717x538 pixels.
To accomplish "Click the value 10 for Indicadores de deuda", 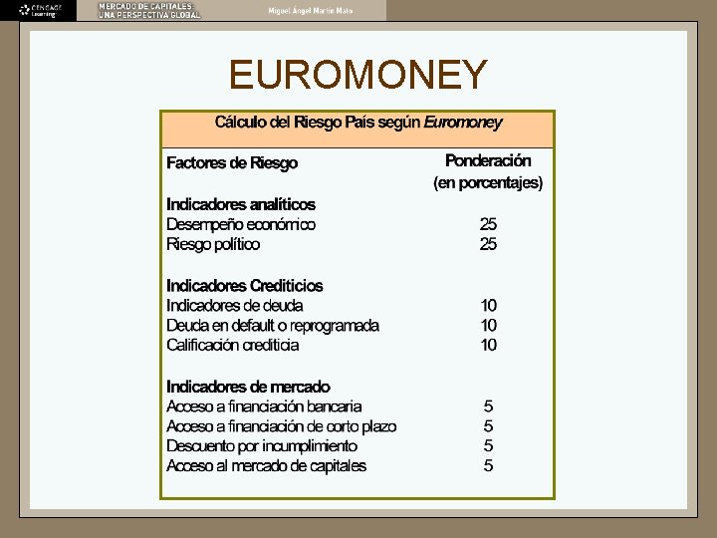I will point(488,305).
